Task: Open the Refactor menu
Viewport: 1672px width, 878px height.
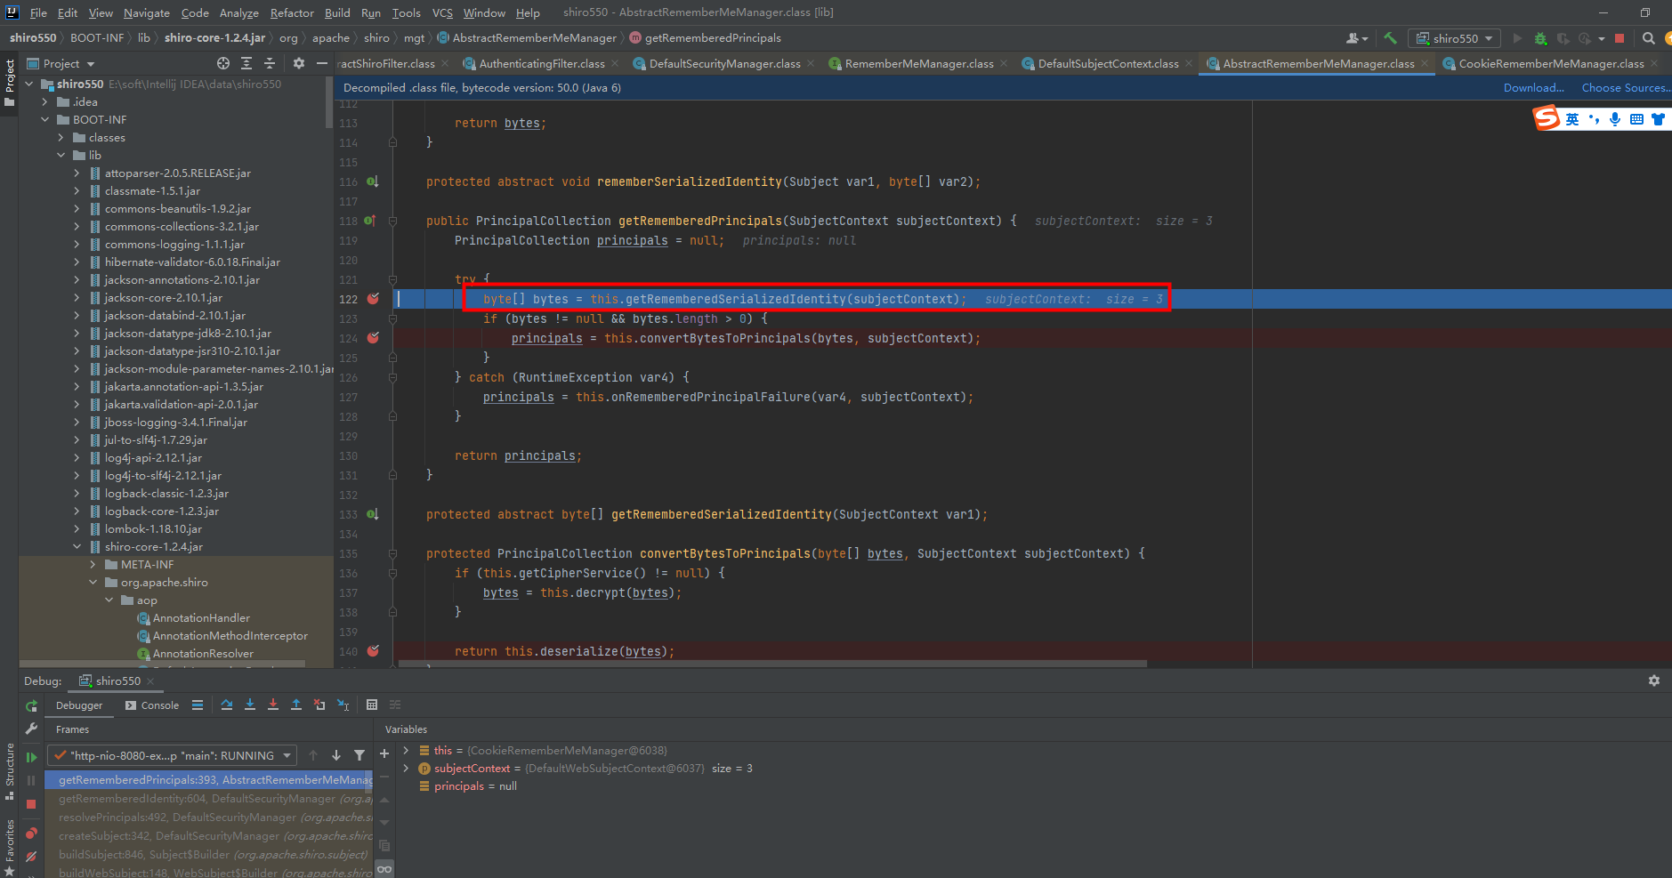Action: [x=292, y=12]
